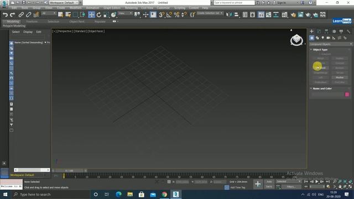This screenshot has width=354, height=199.
Task: Open the Key Filters dialog button
Action: coord(291,187)
